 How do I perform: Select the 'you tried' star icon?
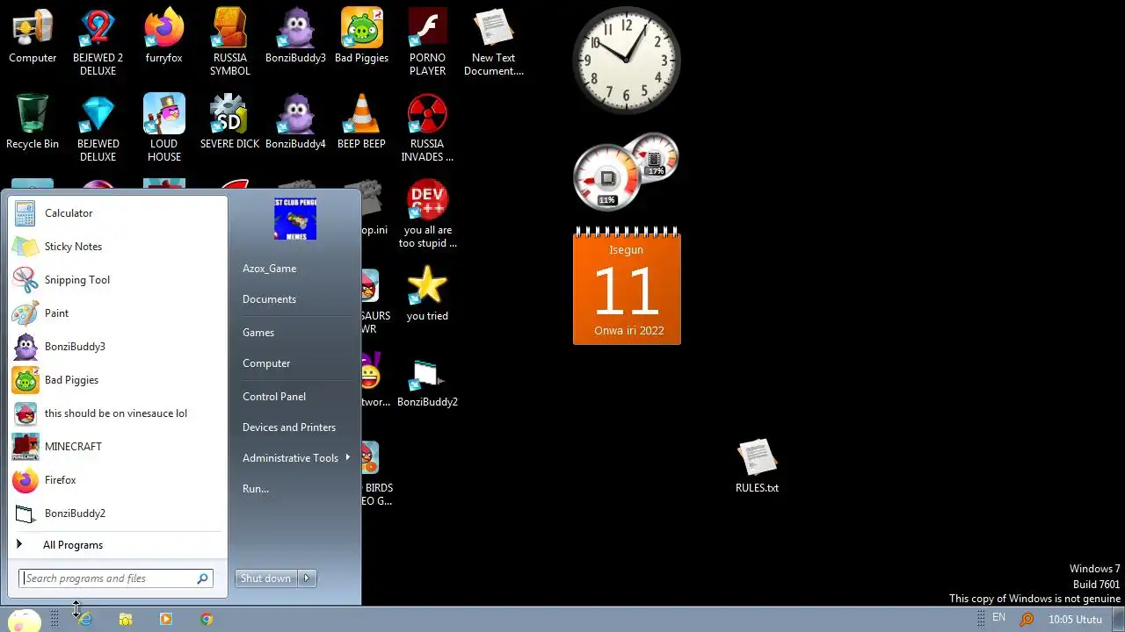click(x=427, y=294)
